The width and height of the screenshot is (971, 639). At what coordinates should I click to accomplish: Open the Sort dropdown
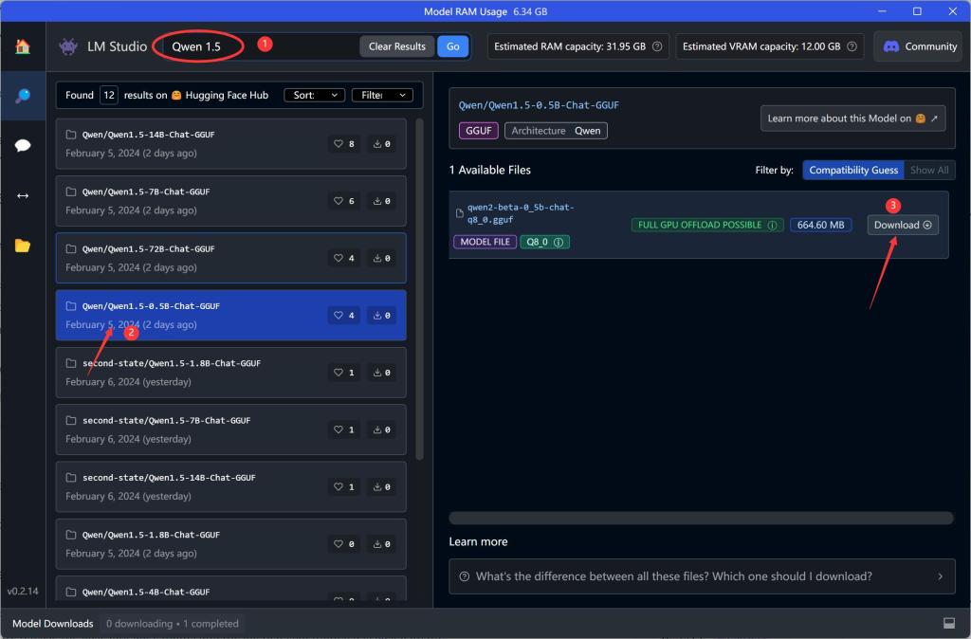tap(315, 95)
